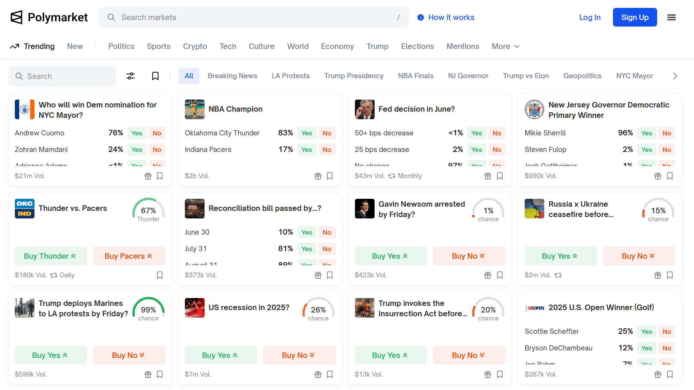The height and width of the screenshot is (390, 694).
Task: Toggle the saved markets bookmark filter
Action: tap(155, 76)
